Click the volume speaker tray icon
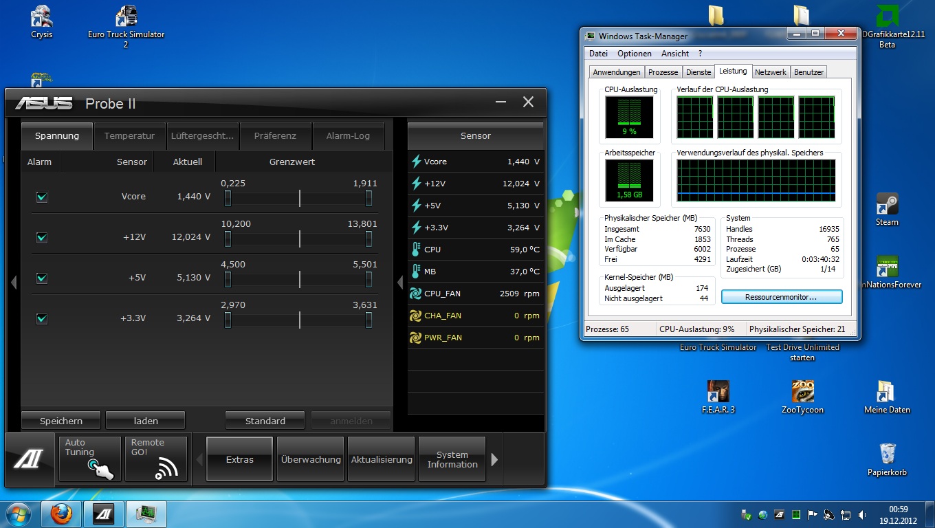Screen dimensions: 935x528 point(862,514)
